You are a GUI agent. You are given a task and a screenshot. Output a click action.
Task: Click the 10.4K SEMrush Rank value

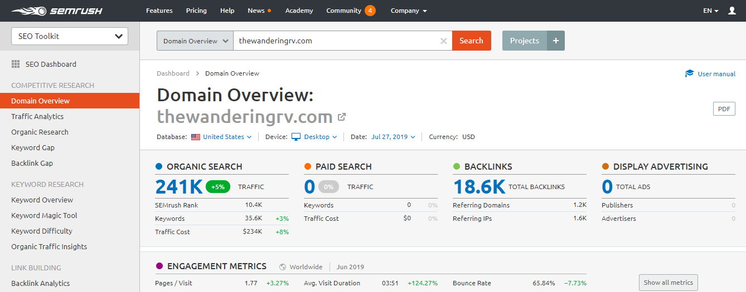(254, 205)
